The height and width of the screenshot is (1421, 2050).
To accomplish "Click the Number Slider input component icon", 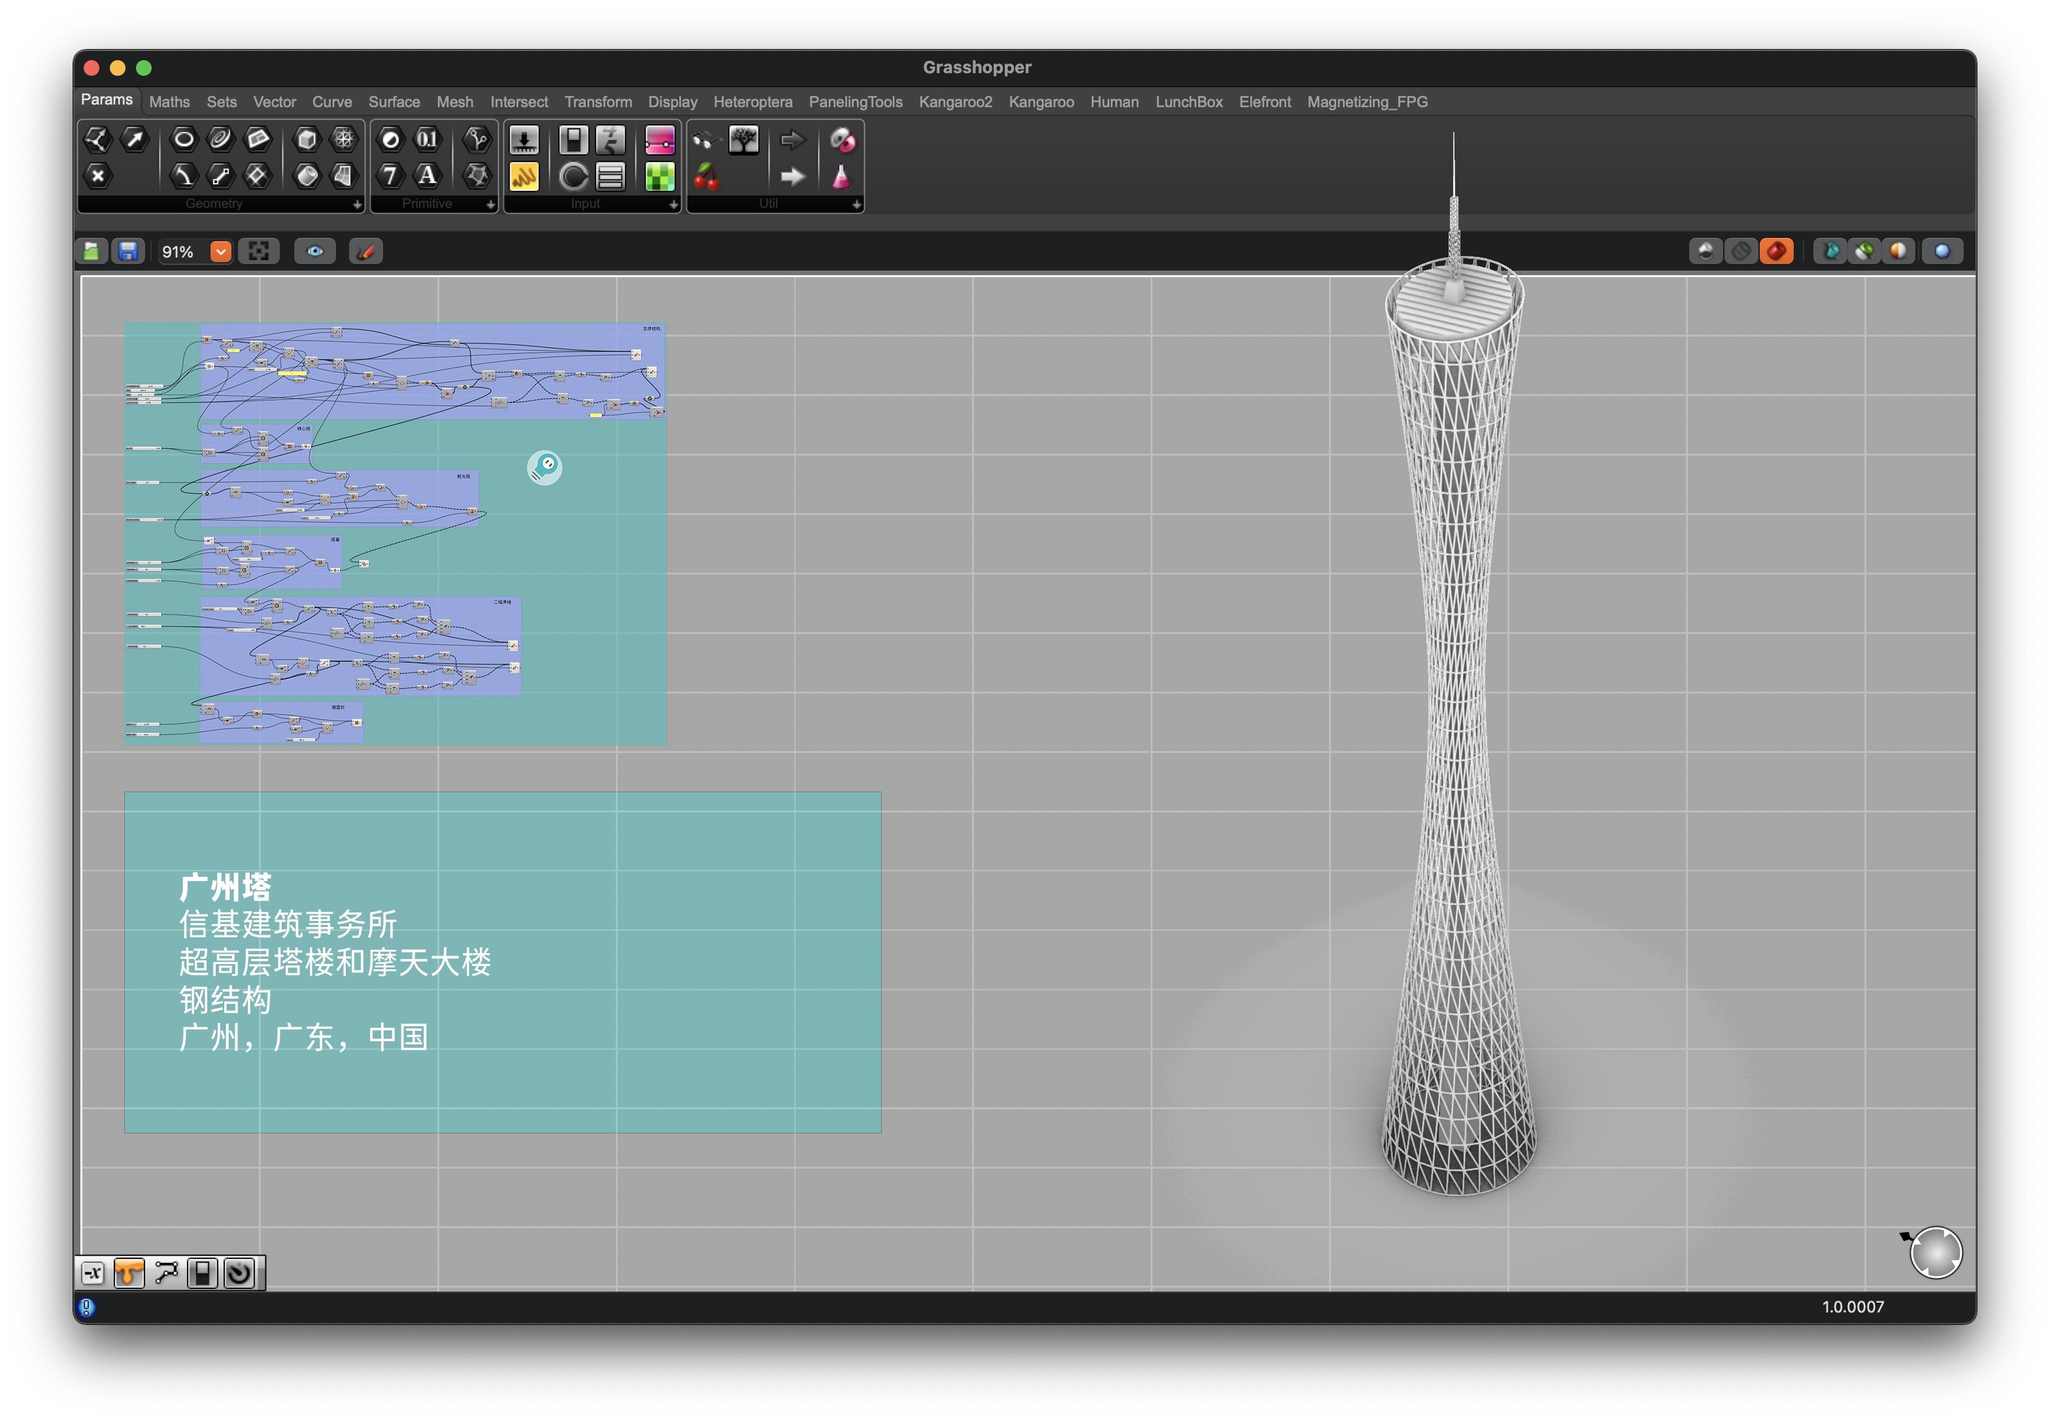I will 524,140.
